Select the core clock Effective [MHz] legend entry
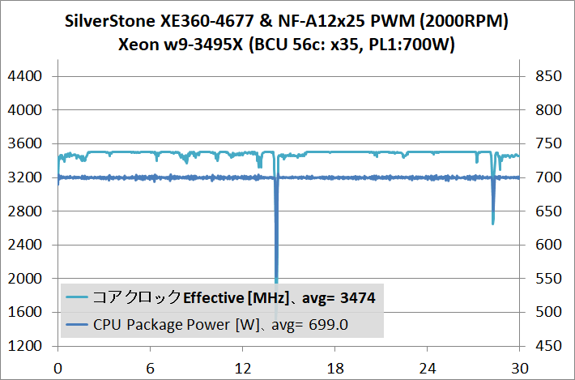The height and width of the screenshot is (380, 575). point(221,297)
